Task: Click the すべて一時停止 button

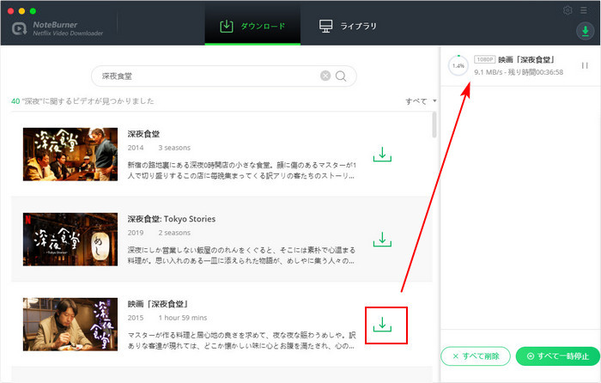Action: [x=558, y=356]
